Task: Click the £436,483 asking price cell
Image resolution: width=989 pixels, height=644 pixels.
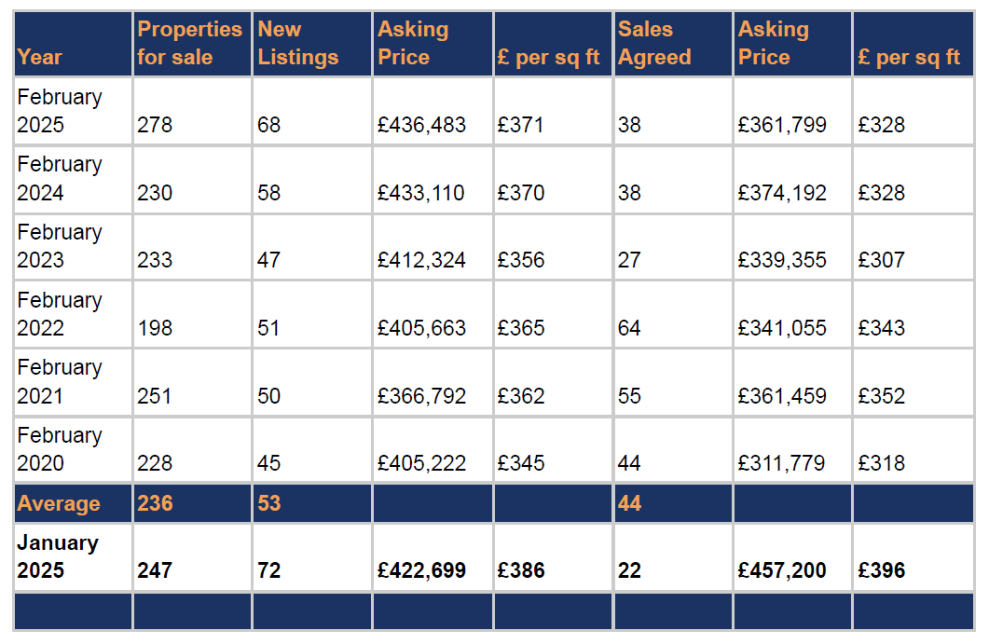Action: tap(421, 125)
